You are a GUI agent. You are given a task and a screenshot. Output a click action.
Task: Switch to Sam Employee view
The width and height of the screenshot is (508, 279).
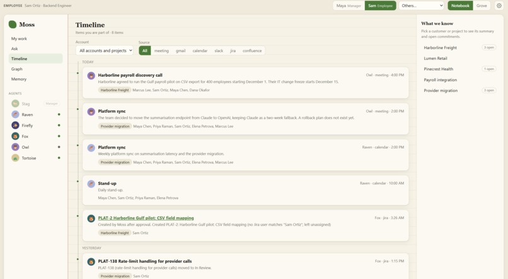click(x=380, y=6)
